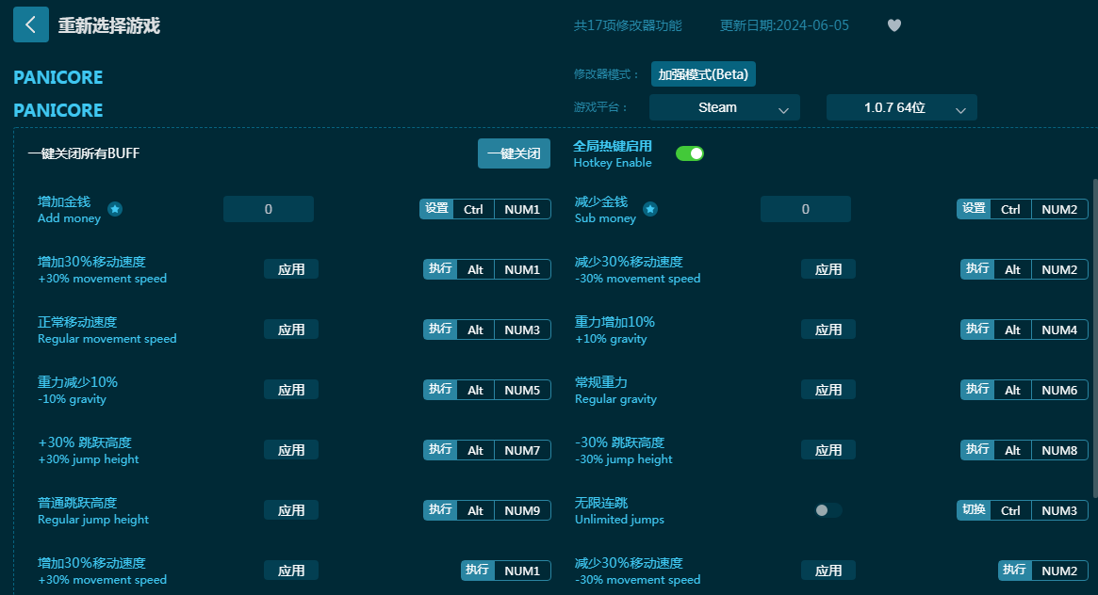Click NUM3 key for Unlimited jumps
Image resolution: width=1098 pixels, height=595 pixels.
click(x=1059, y=510)
